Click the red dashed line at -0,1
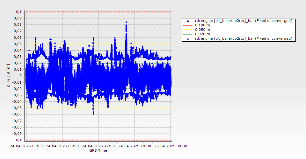This screenshot has height=159, width=306. 98,140
